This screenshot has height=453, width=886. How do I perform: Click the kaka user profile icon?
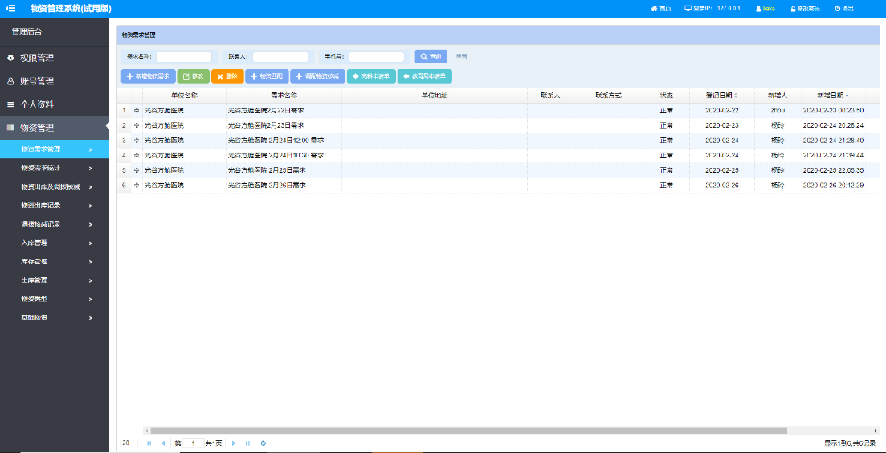pos(758,8)
